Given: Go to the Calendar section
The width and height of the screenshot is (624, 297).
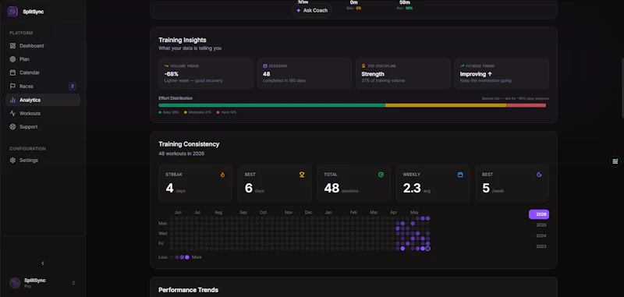Looking at the screenshot, I should click(43, 72).
